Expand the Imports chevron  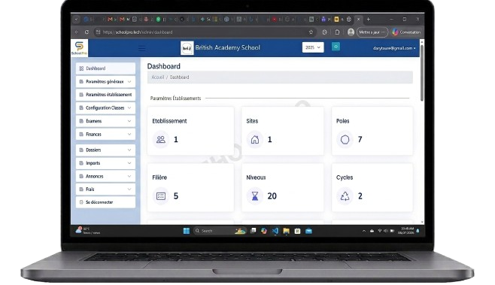tap(129, 163)
